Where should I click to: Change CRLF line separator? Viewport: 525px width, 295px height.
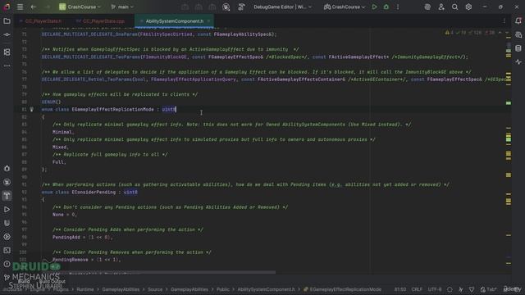pos(417,289)
